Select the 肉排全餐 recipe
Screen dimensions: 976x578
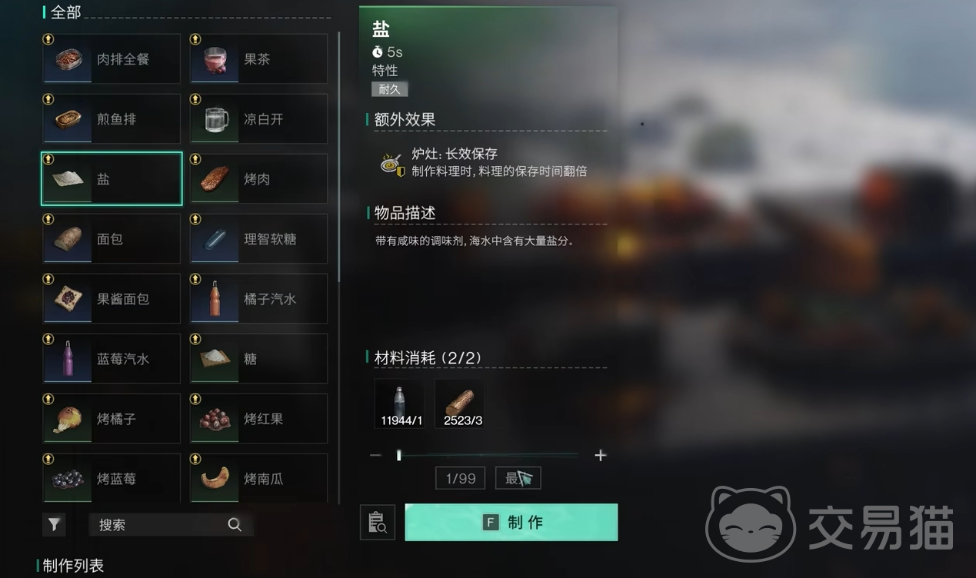click(112, 58)
